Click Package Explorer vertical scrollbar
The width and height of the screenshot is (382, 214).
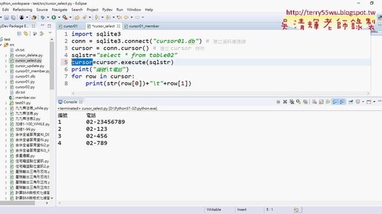52,65
